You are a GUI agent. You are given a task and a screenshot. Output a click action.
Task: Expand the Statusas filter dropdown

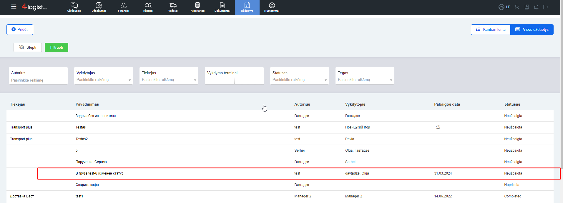(x=300, y=76)
